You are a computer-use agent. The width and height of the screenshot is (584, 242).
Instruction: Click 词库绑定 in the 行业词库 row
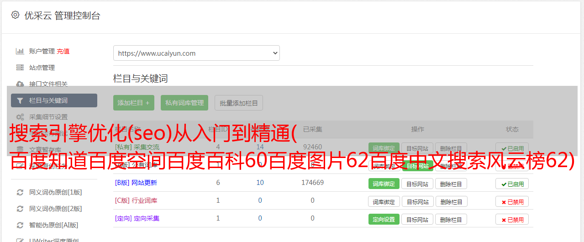384,201
